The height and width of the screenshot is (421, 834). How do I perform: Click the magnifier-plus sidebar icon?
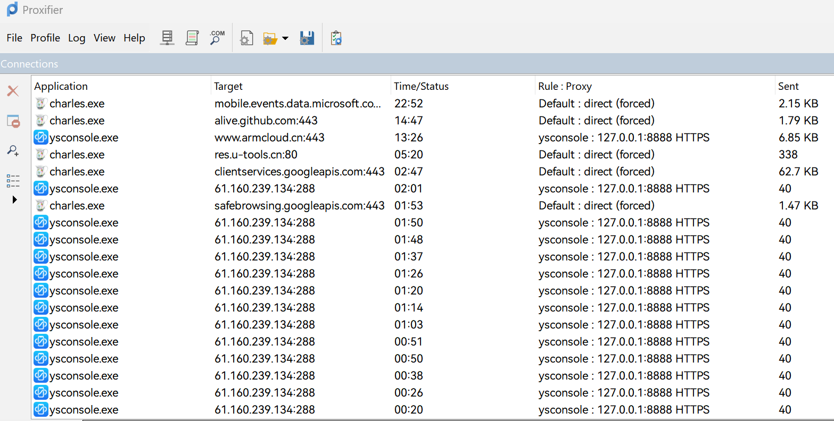pyautogui.click(x=13, y=150)
